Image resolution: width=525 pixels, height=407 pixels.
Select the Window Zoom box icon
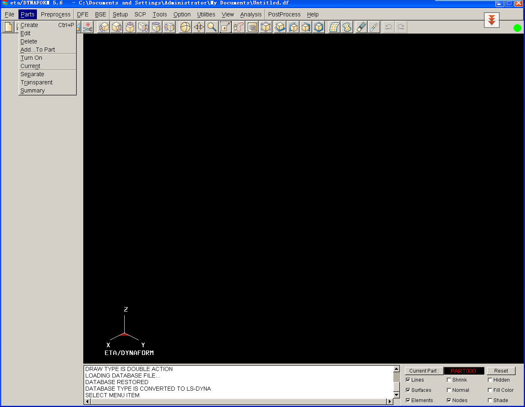[225, 27]
